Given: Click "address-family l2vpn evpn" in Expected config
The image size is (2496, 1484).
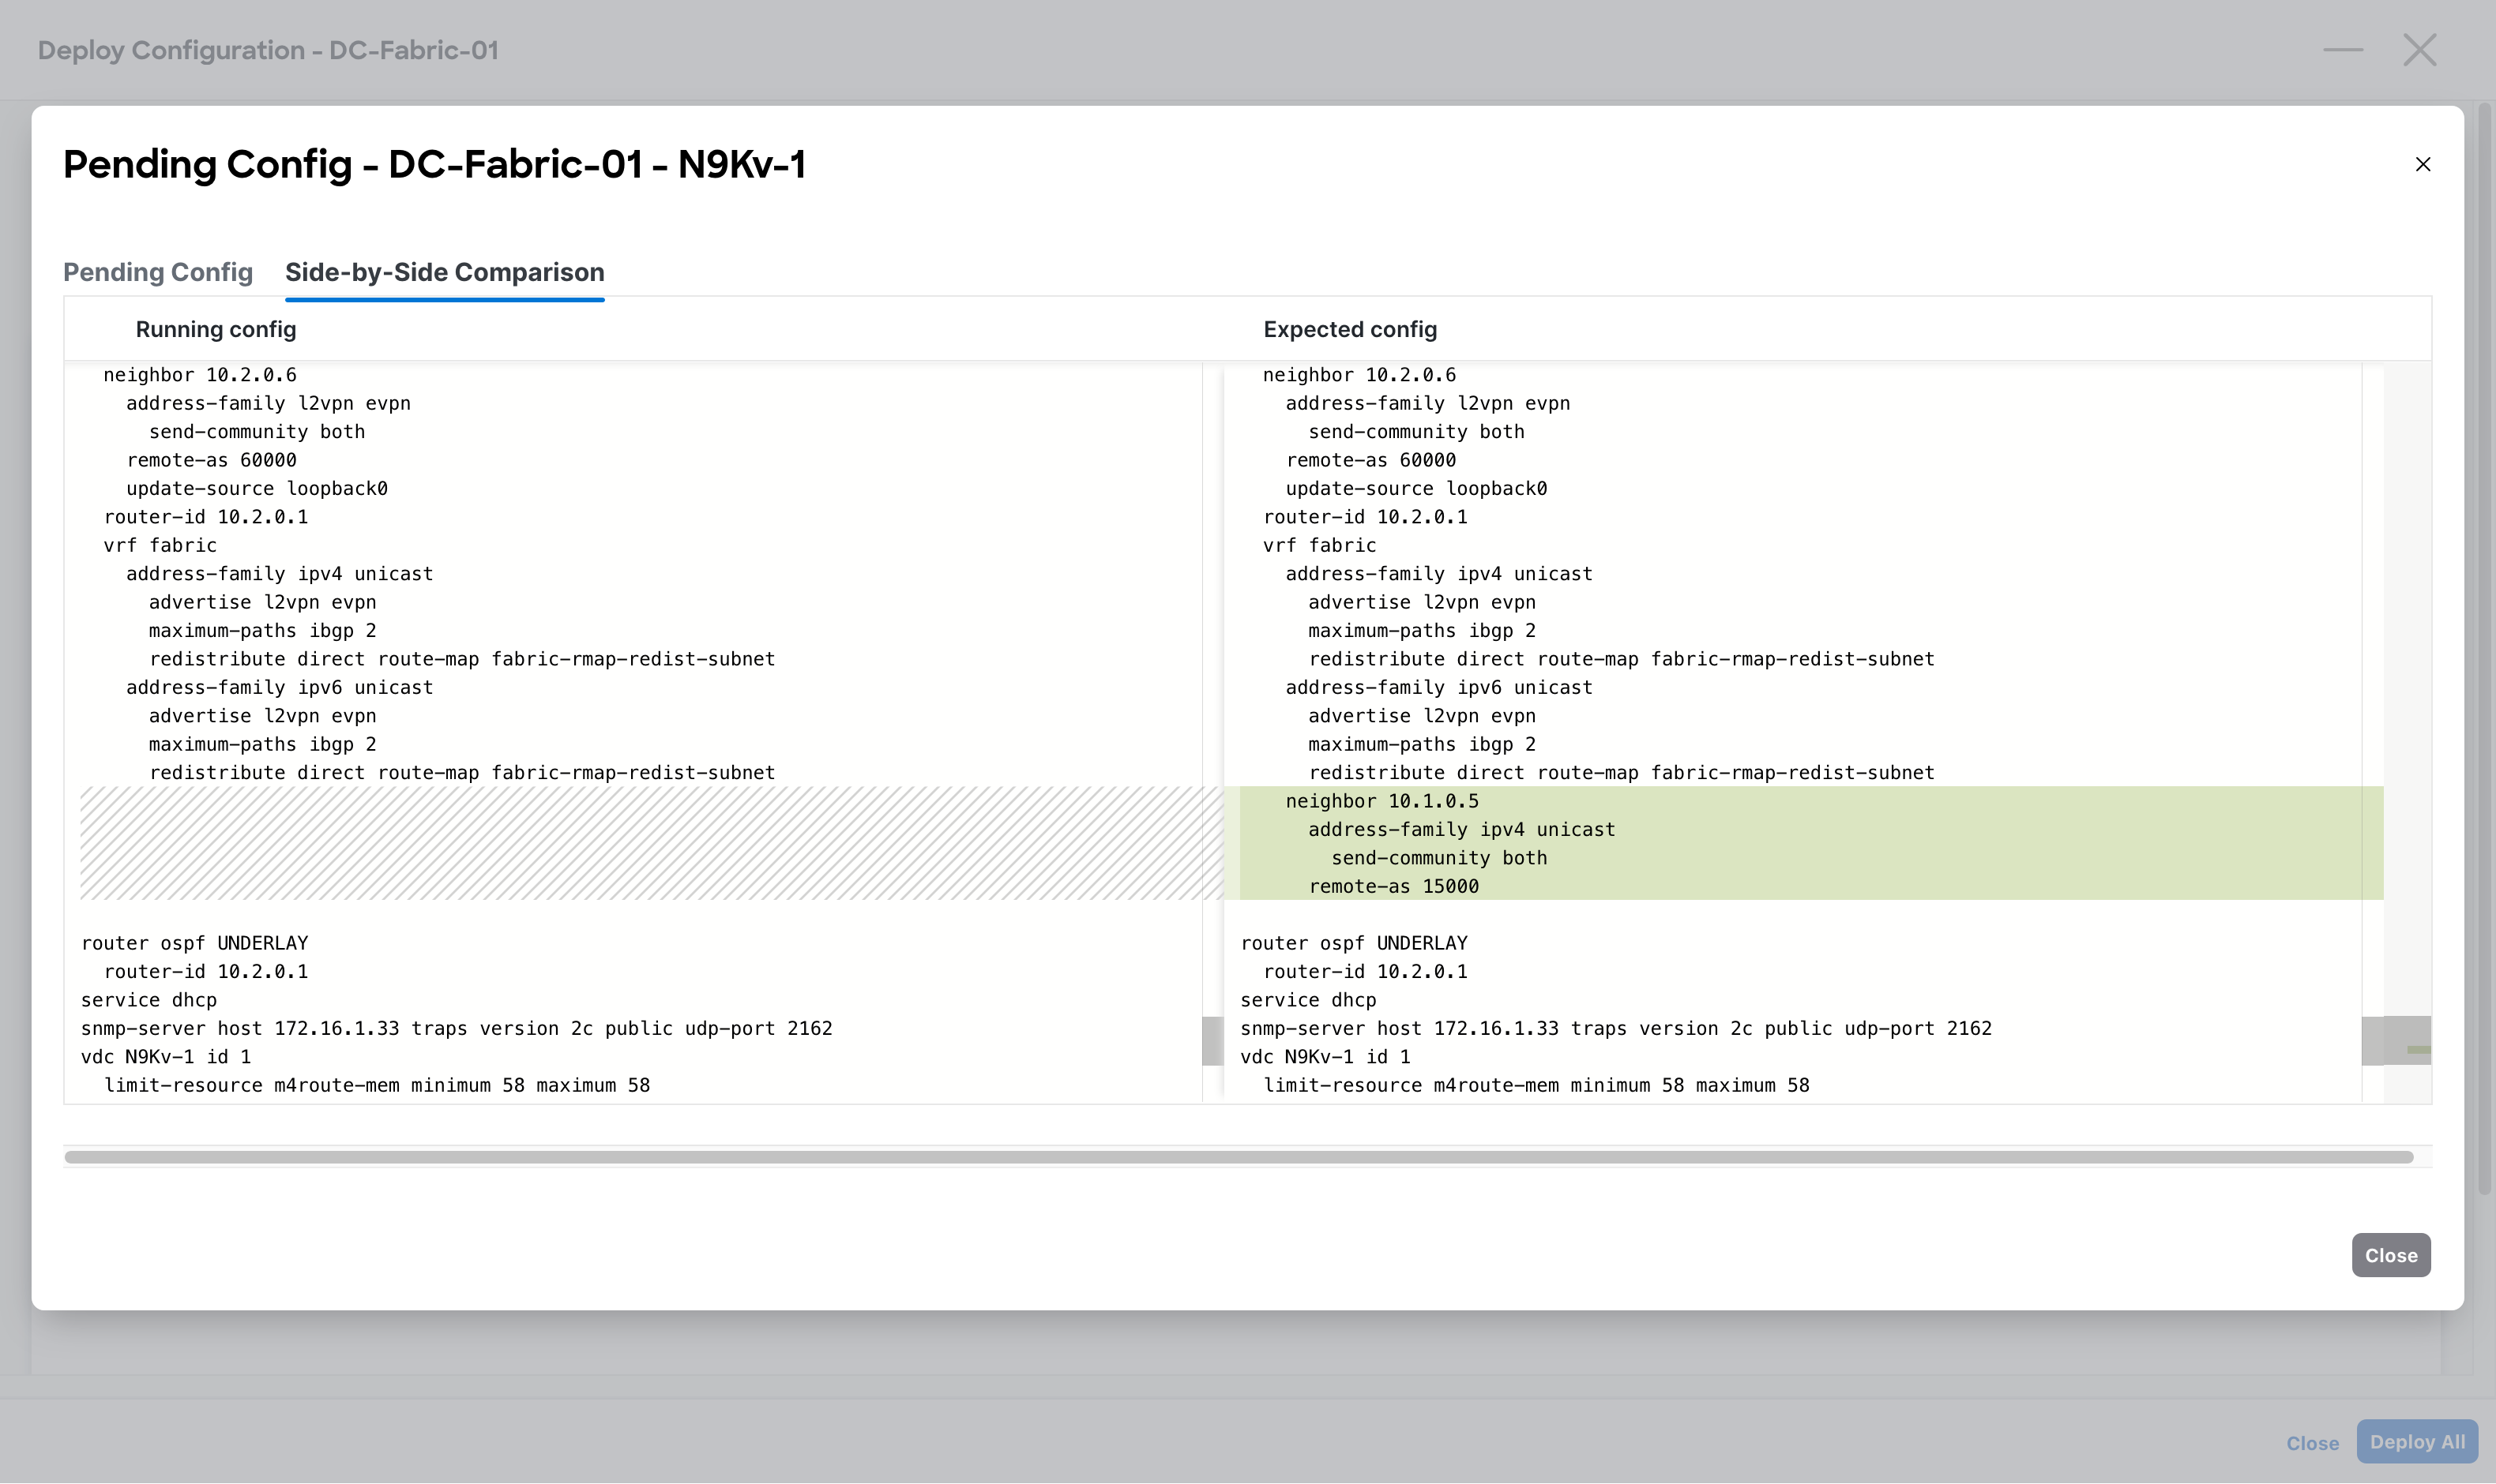Looking at the screenshot, I should 1427,403.
